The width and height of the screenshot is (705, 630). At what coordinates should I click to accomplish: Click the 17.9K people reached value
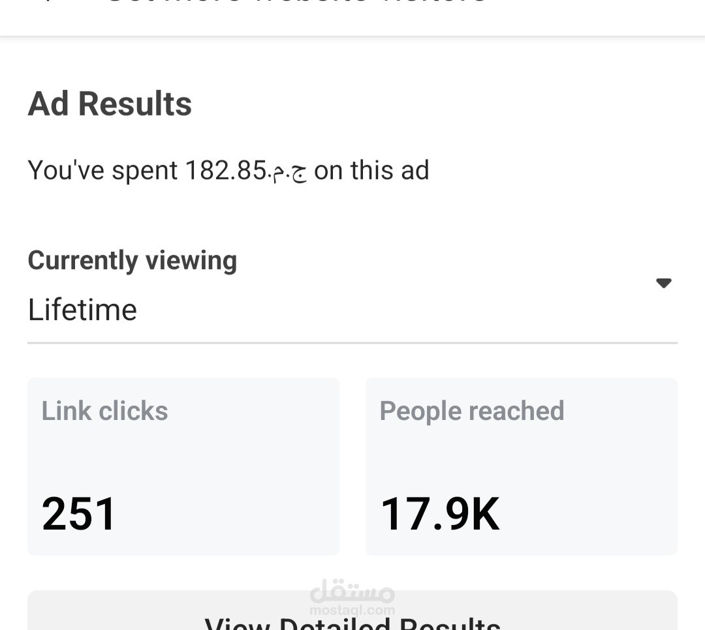pyautogui.click(x=439, y=514)
